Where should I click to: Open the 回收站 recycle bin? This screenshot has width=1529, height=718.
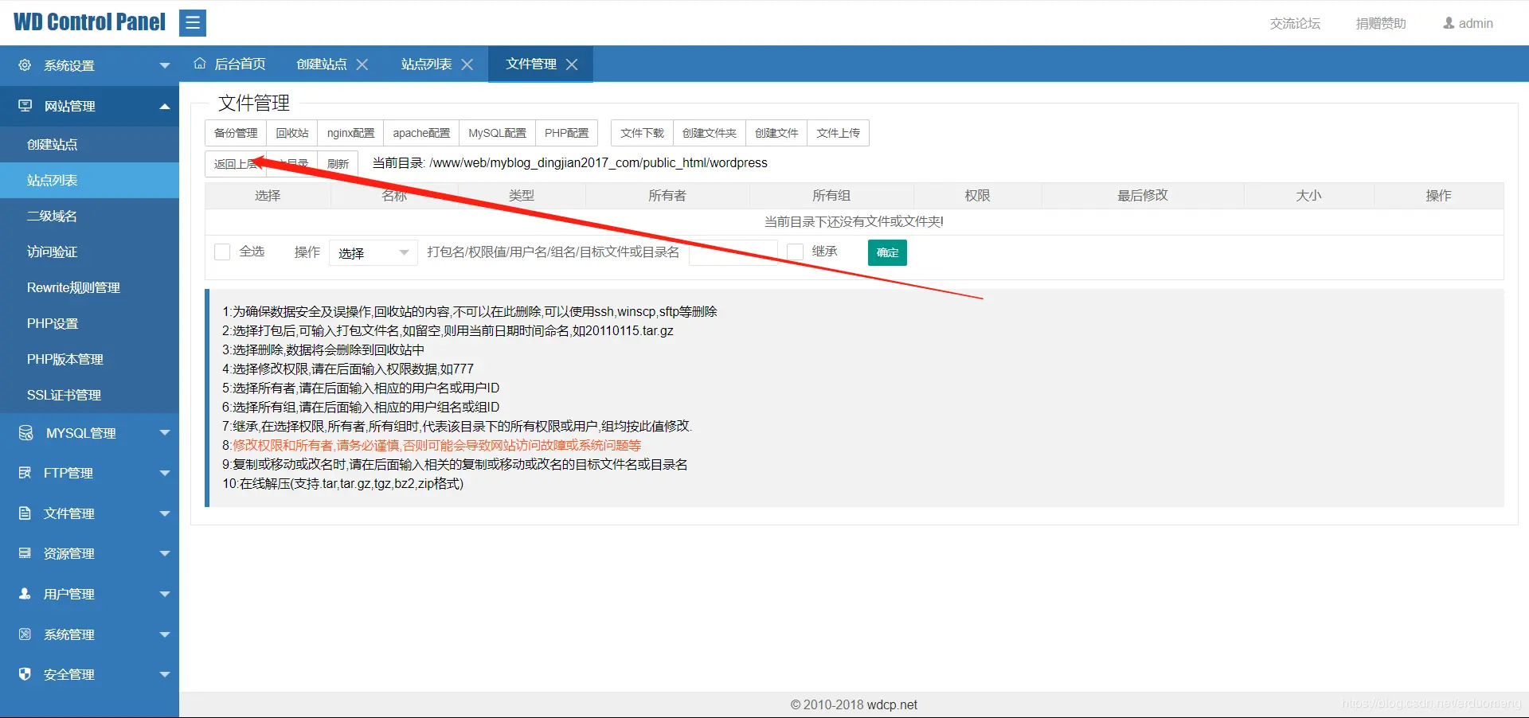(292, 133)
